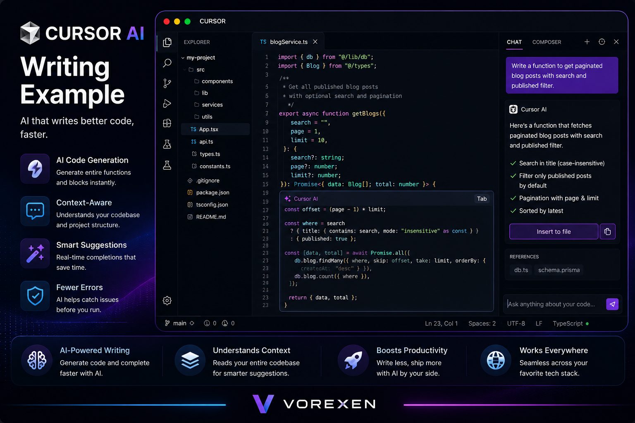Expand the services folder
Viewport: 635px width, 423px height.
(209, 105)
